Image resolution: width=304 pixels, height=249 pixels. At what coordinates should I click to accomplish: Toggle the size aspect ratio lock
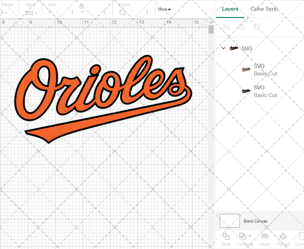81,6
